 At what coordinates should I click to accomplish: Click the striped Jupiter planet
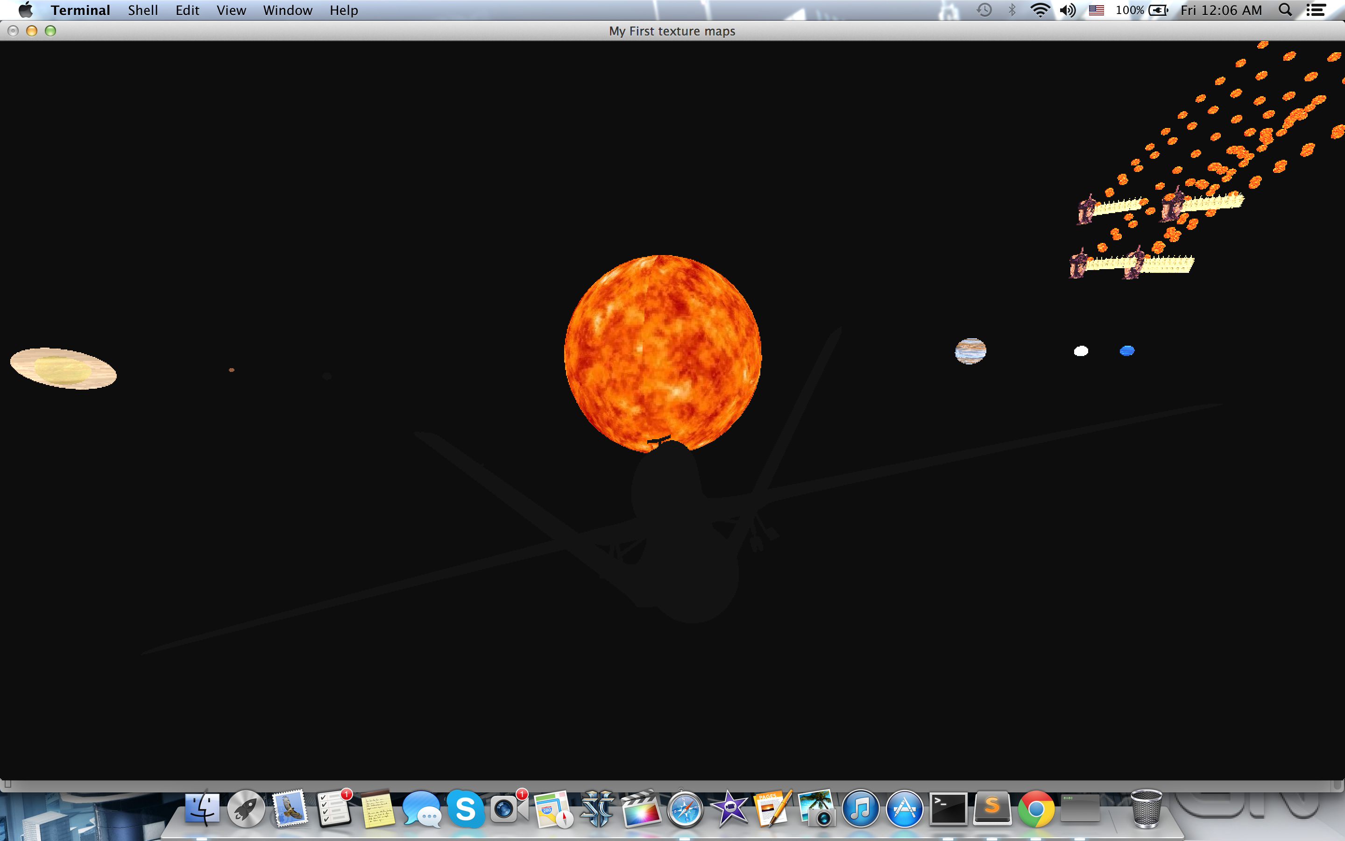[970, 351]
